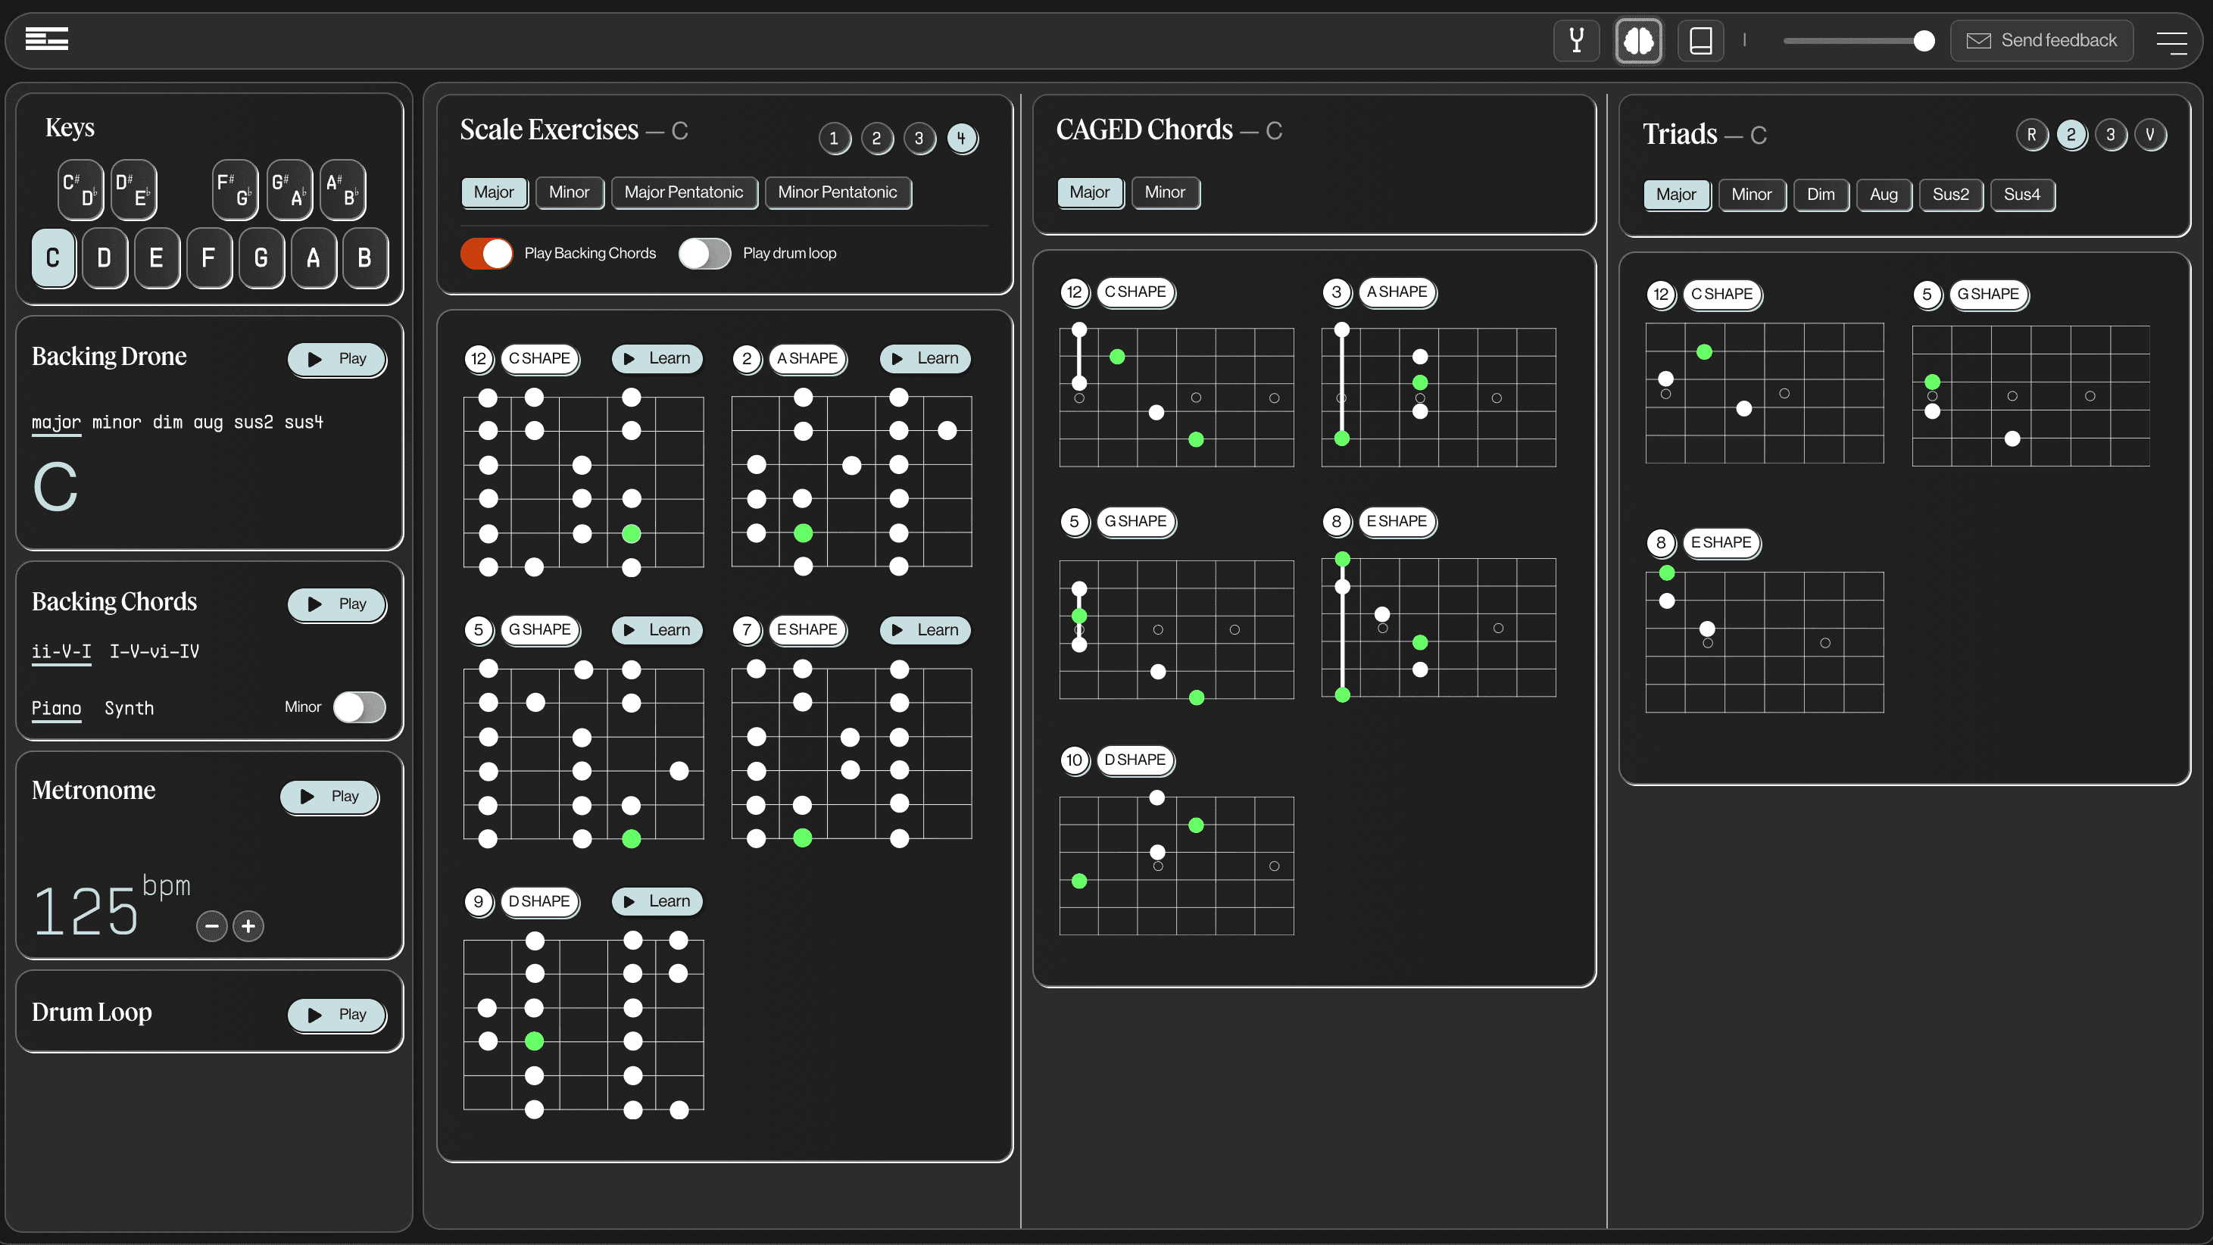Select Dim triads tab

click(1821, 195)
